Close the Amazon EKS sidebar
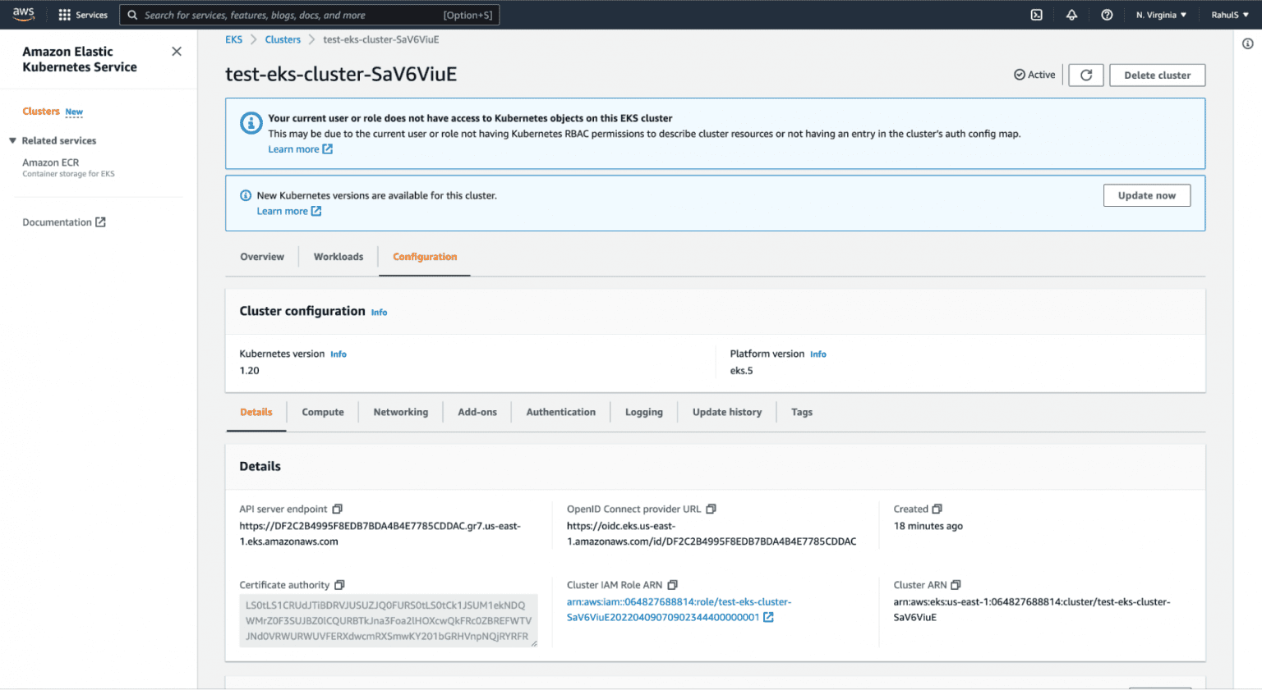Image resolution: width=1262 pixels, height=690 pixels. coord(177,51)
